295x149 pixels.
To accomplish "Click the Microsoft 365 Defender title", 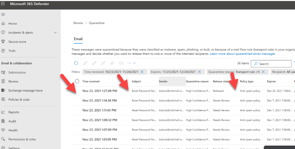I will point(29,4).
